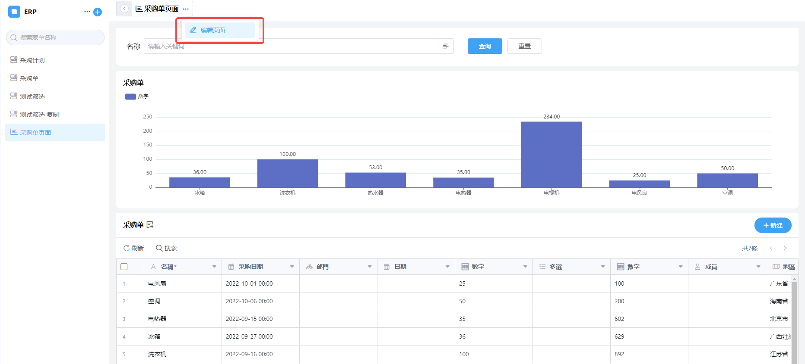Open the 部門 column dropdown arrow

tap(370, 267)
